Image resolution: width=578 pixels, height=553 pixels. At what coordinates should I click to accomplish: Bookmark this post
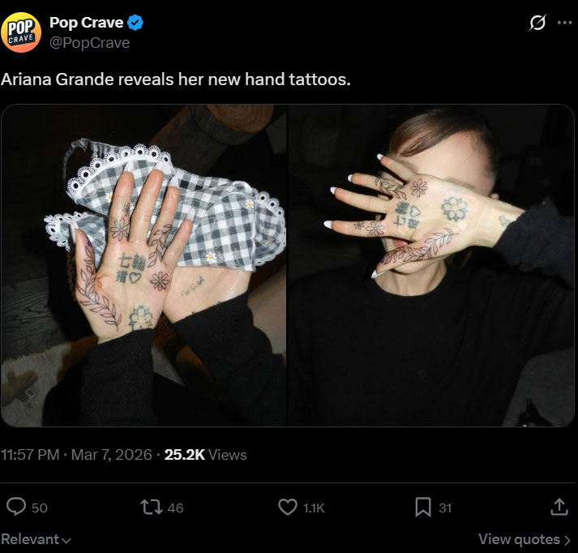click(422, 507)
